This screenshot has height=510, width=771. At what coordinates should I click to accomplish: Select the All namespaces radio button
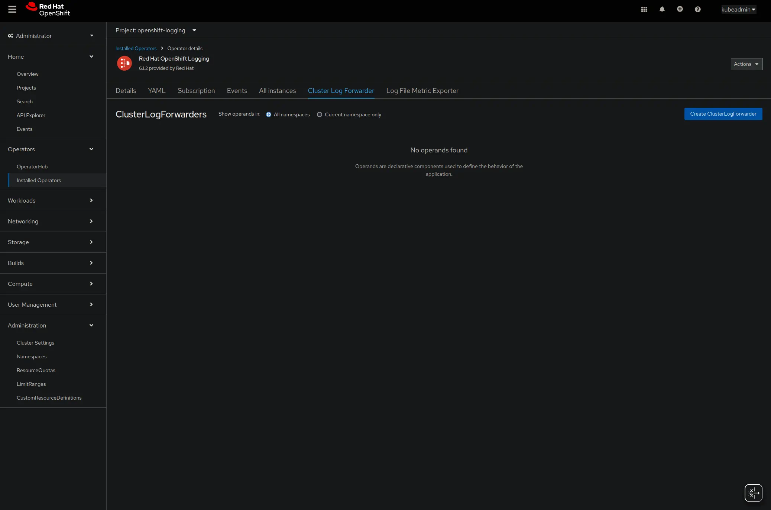[269, 114]
